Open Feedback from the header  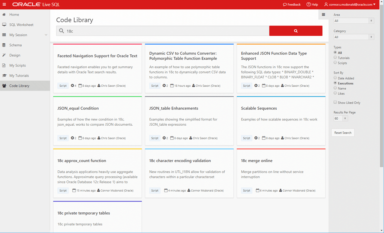[292, 5]
